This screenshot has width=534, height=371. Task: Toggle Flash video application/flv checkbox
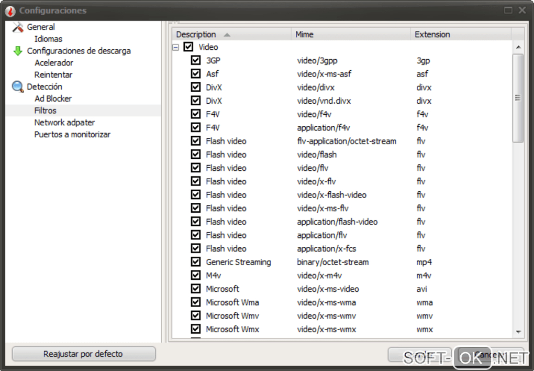click(195, 235)
